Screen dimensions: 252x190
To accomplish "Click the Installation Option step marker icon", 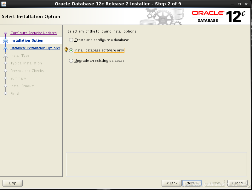I will (5, 41).
